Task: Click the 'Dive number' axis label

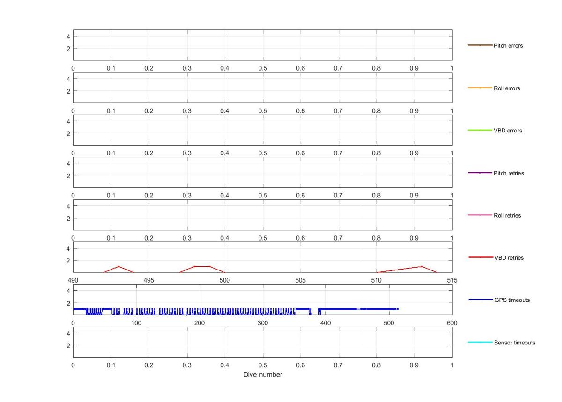Action: click(x=263, y=375)
